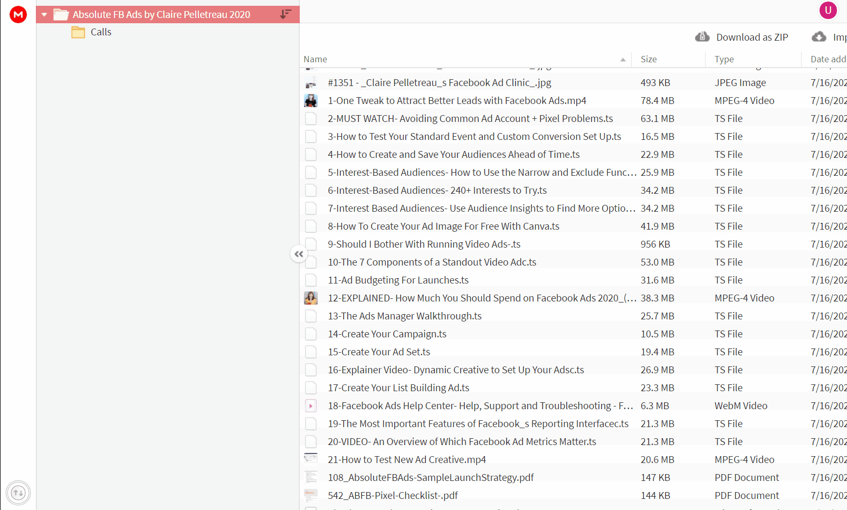Collapse the left pane with double-chevron button
847x510 pixels.
click(299, 254)
